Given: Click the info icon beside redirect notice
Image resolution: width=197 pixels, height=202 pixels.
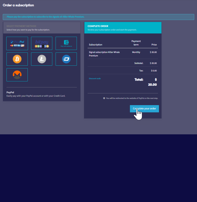Looking at the screenshot, I should pyautogui.click(x=104, y=98).
